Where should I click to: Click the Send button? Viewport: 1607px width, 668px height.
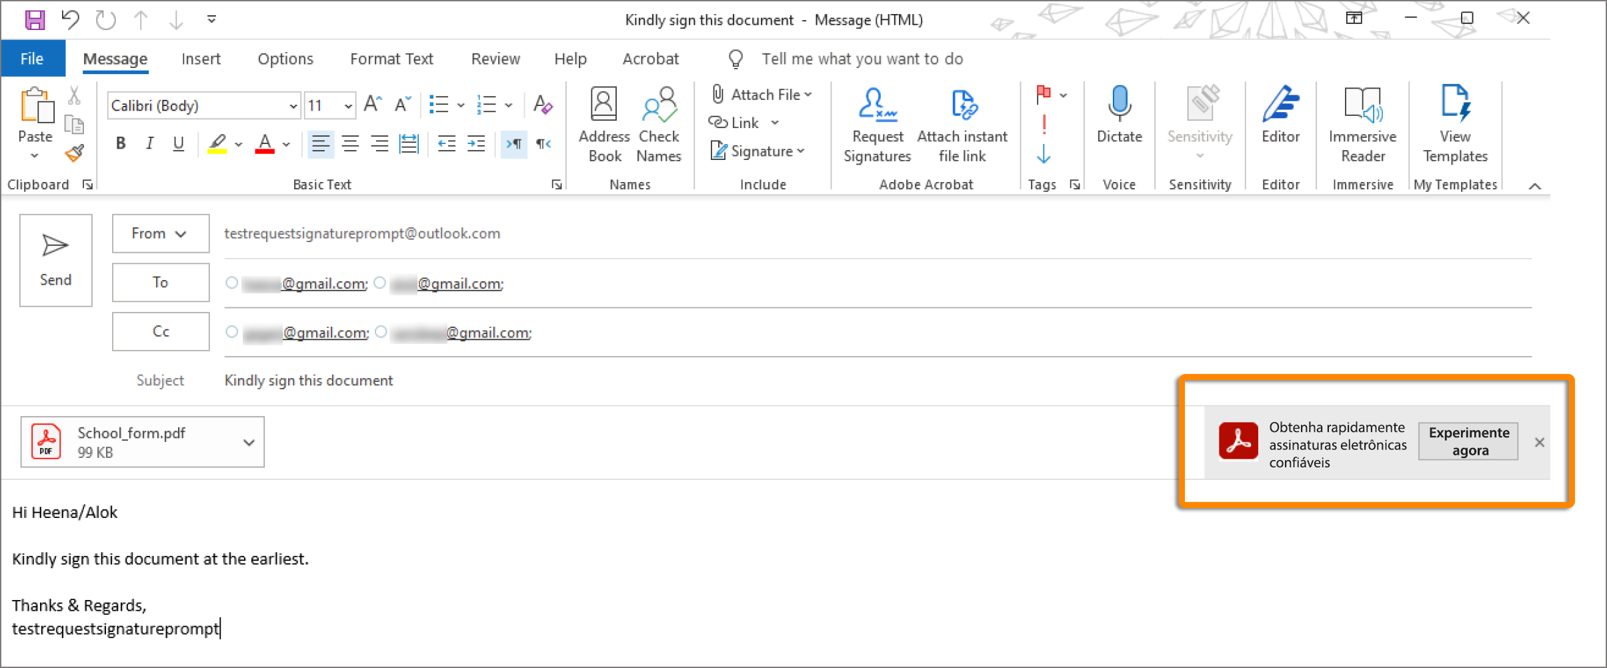click(55, 260)
